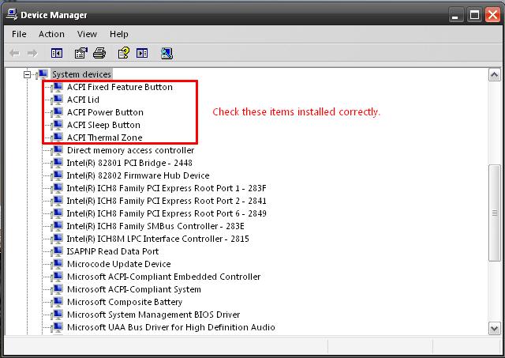
Task: Click icon beside Microcode Update Device
Action: [58, 264]
